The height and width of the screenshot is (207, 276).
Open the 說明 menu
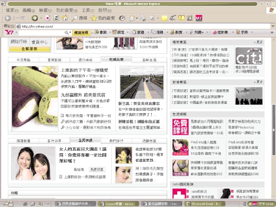105,11
